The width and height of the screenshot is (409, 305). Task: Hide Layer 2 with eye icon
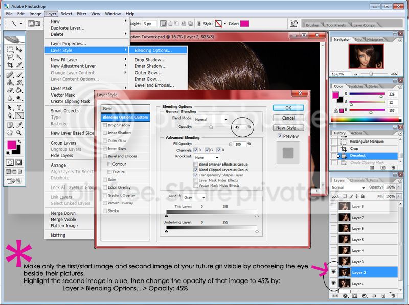tap(333, 272)
